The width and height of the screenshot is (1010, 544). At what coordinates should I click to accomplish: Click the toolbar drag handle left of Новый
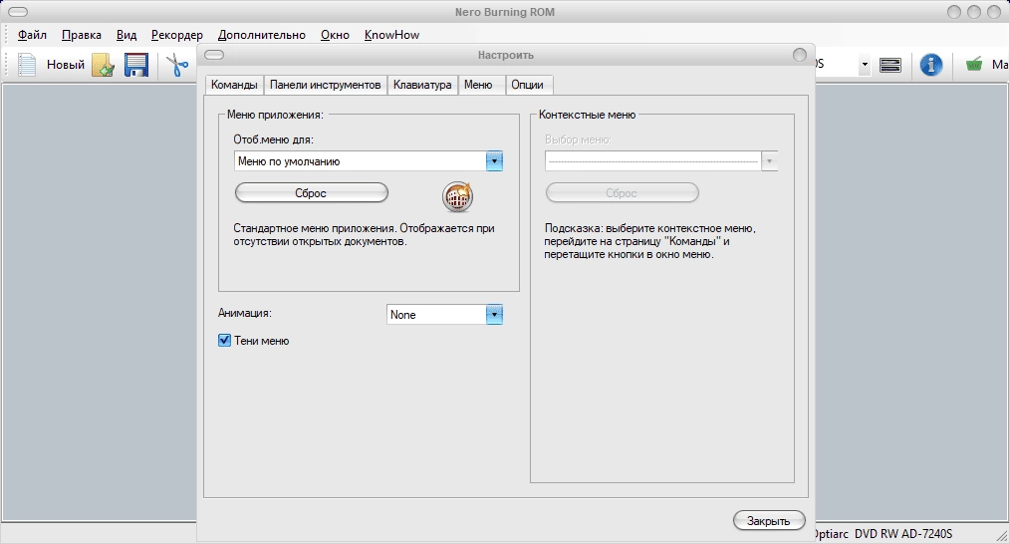point(8,65)
